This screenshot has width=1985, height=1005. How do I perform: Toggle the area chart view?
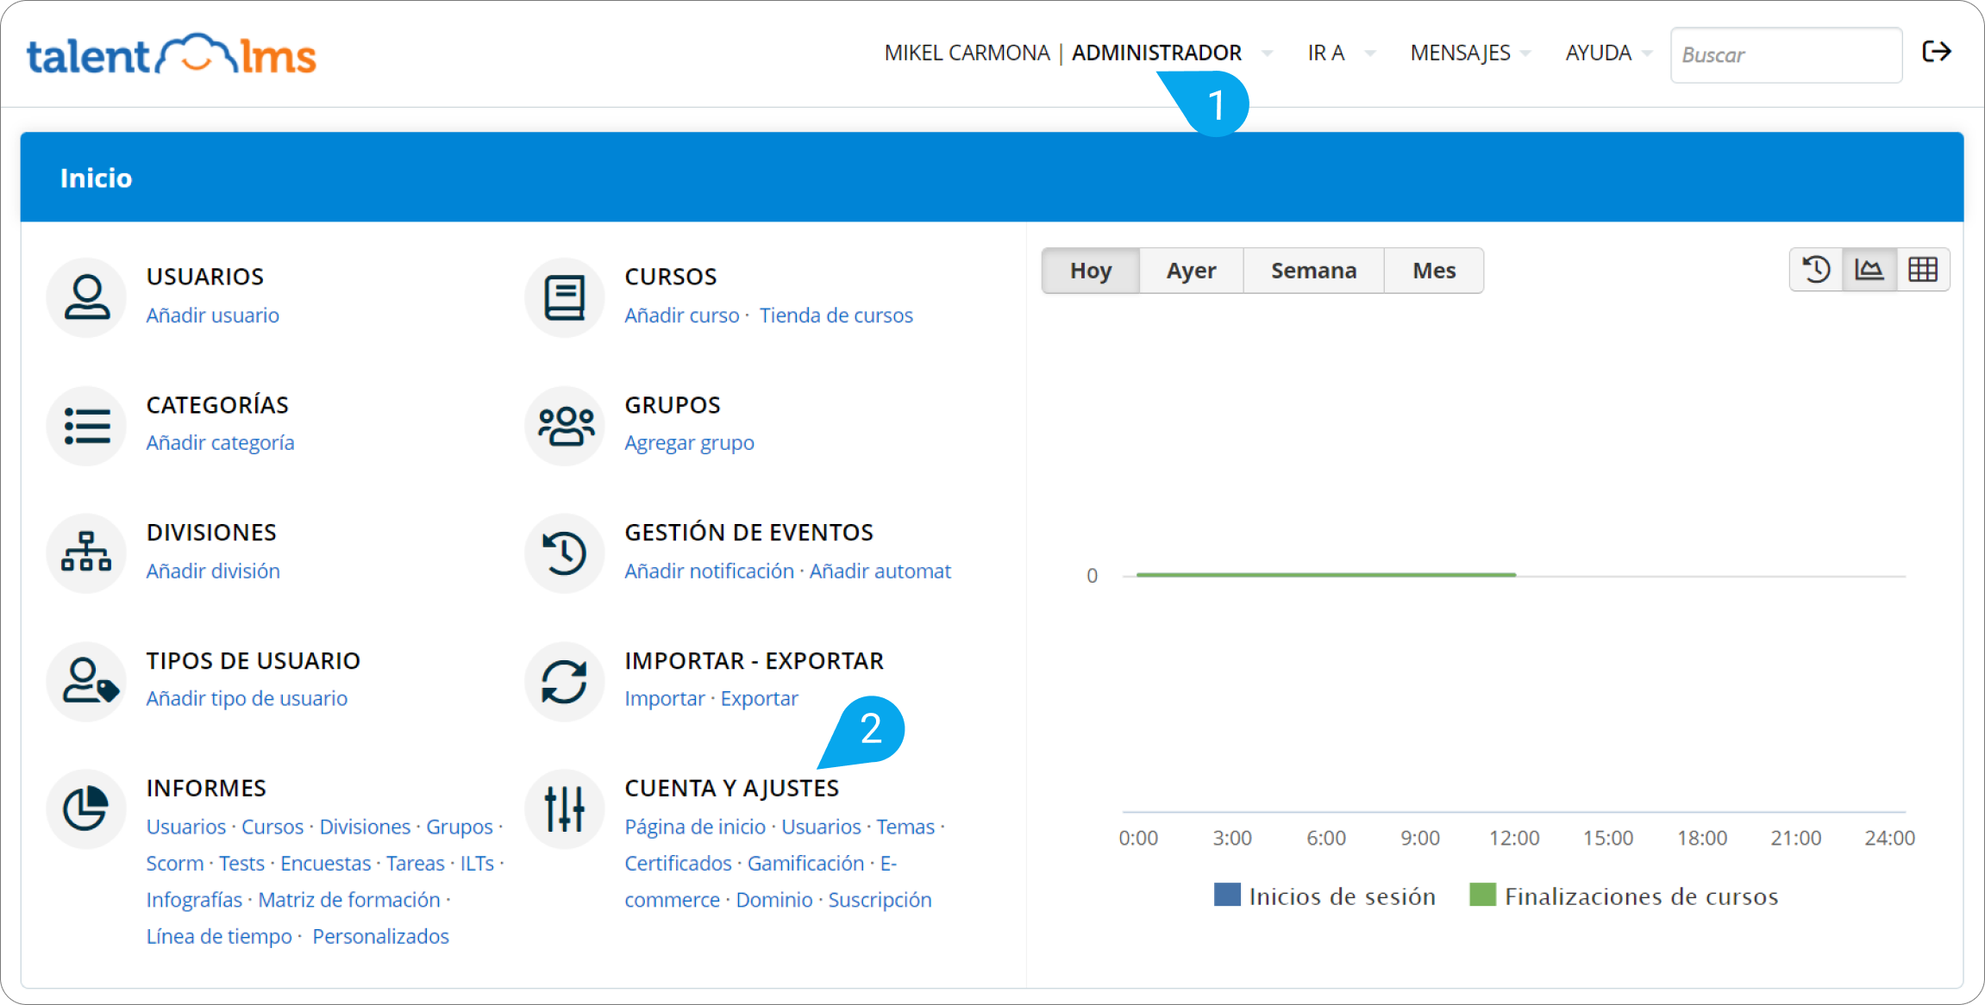(1869, 270)
